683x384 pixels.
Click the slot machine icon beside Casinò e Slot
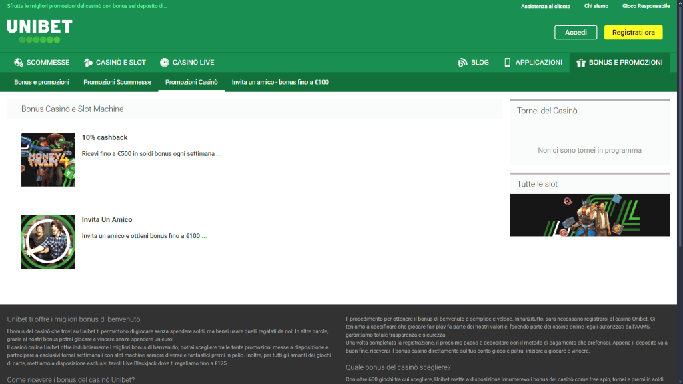pos(87,62)
